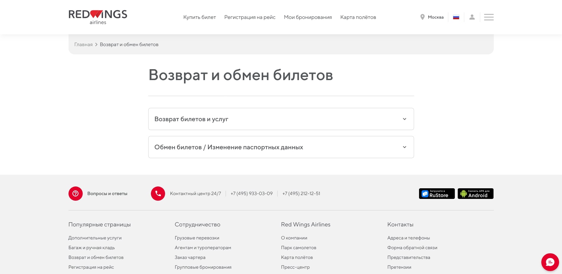Viewport: 562px width, 274px height.
Task: Open the Претензии footer link
Action: tap(399, 267)
